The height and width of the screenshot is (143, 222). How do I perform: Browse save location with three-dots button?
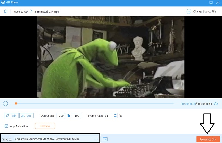[x=96, y=139]
